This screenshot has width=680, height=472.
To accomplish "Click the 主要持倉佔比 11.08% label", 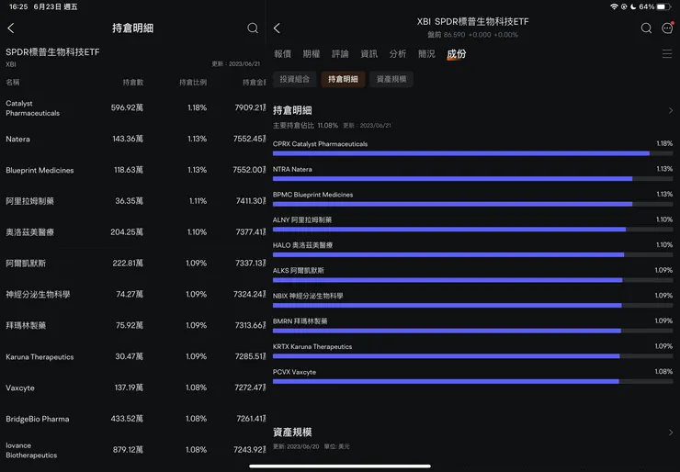I will [305, 125].
